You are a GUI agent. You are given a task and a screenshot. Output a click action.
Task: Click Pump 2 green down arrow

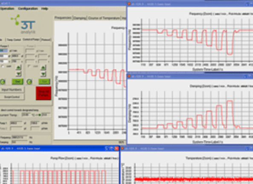(43, 74)
